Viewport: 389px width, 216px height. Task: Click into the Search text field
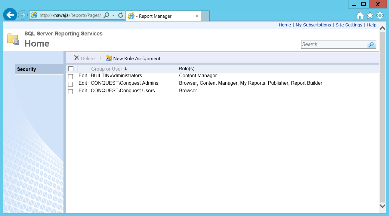334,44
